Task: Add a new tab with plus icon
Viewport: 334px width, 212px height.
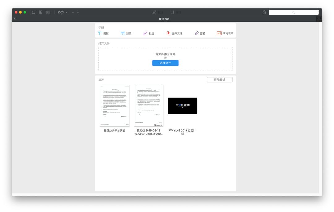Action: 319,19
